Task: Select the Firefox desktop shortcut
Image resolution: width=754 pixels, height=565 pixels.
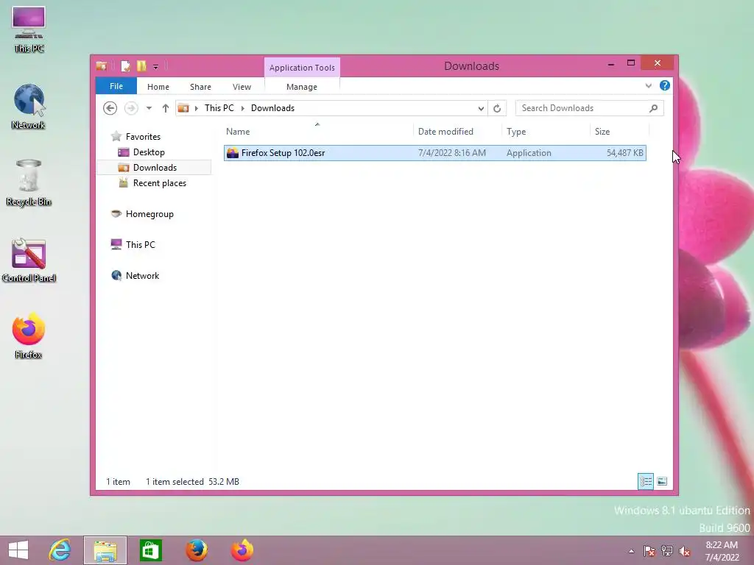Action: [x=29, y=335]
